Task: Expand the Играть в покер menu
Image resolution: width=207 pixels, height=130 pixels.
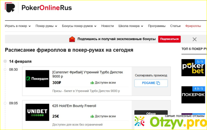Action: [x=18, y=26]
